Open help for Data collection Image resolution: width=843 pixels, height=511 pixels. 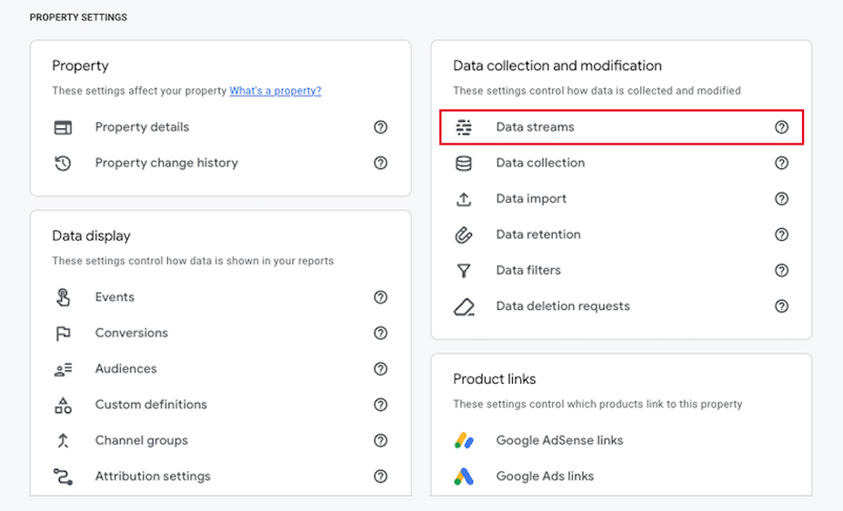pos(782,163)
